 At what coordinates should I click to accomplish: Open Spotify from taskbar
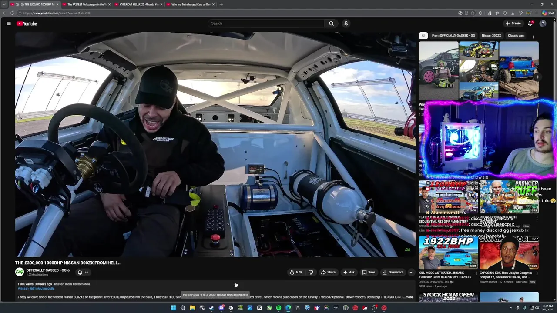(x=278, y=308)
